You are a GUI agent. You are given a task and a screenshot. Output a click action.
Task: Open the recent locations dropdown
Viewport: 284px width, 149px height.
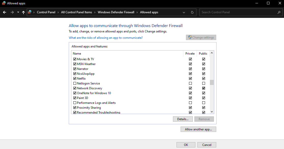18,12
